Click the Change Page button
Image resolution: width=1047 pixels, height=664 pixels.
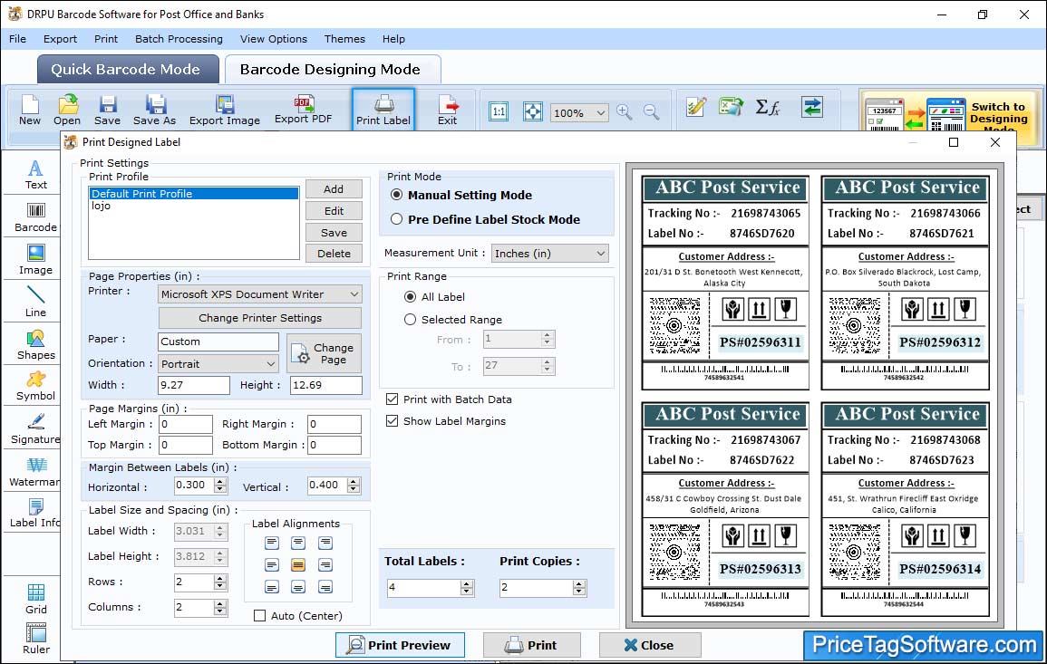pos(325,353)
